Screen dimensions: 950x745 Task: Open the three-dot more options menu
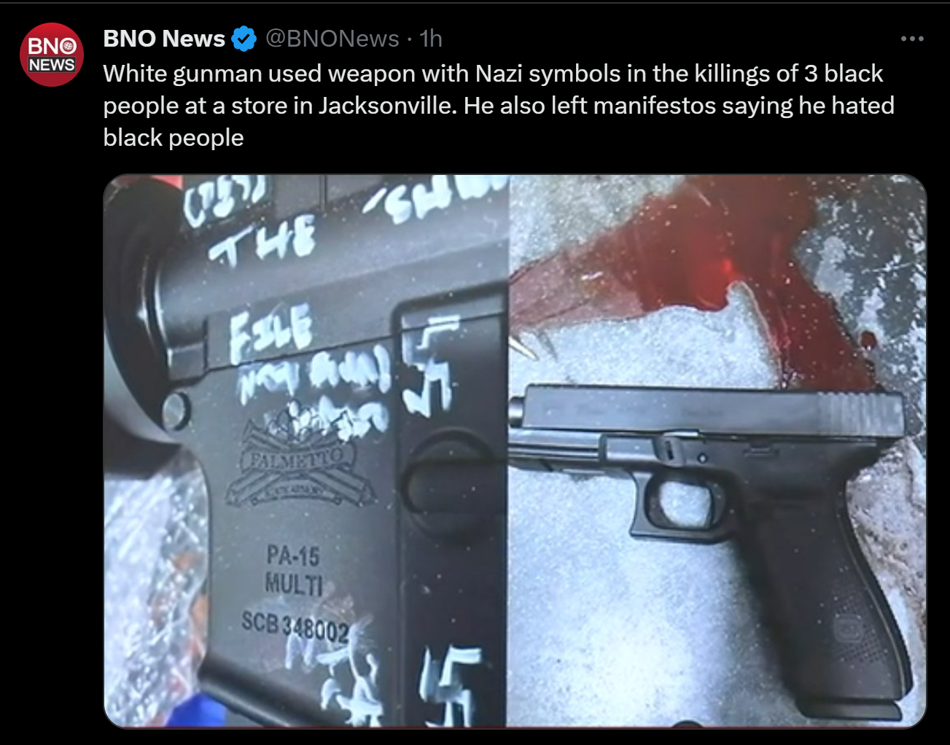912,39
